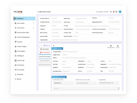Click the 'Company Name' label
Screen dimensions: 137x103
(x=57, y=52)
